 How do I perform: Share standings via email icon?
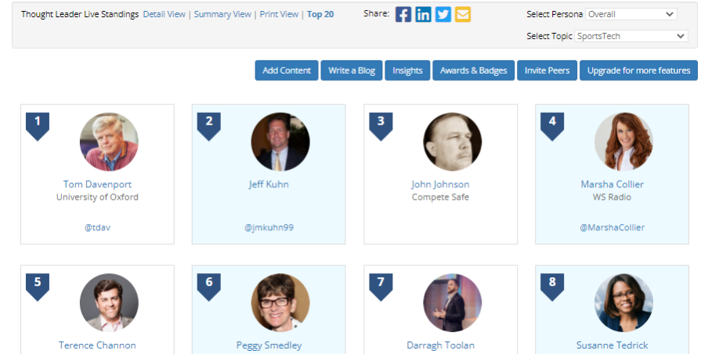[x=463, y=14]
